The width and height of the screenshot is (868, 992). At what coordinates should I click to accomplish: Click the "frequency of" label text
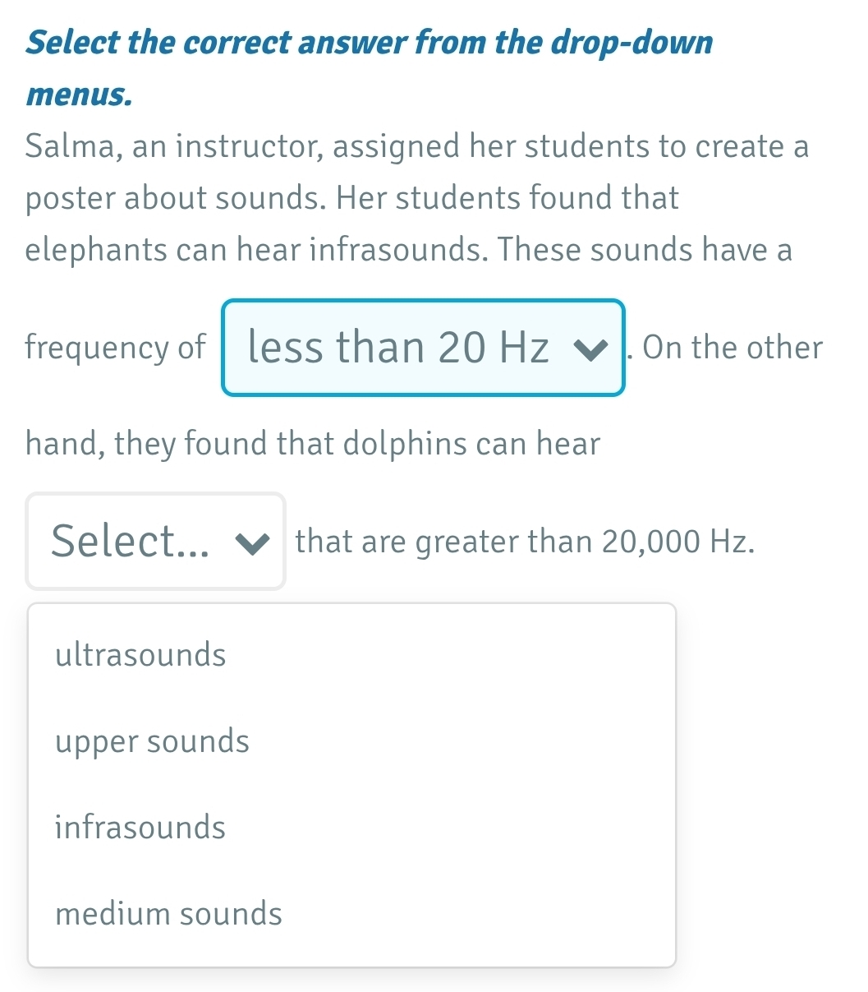tap(116, 348)
